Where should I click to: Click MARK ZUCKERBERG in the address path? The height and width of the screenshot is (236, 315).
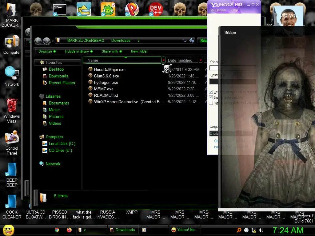tap(86, 41)
